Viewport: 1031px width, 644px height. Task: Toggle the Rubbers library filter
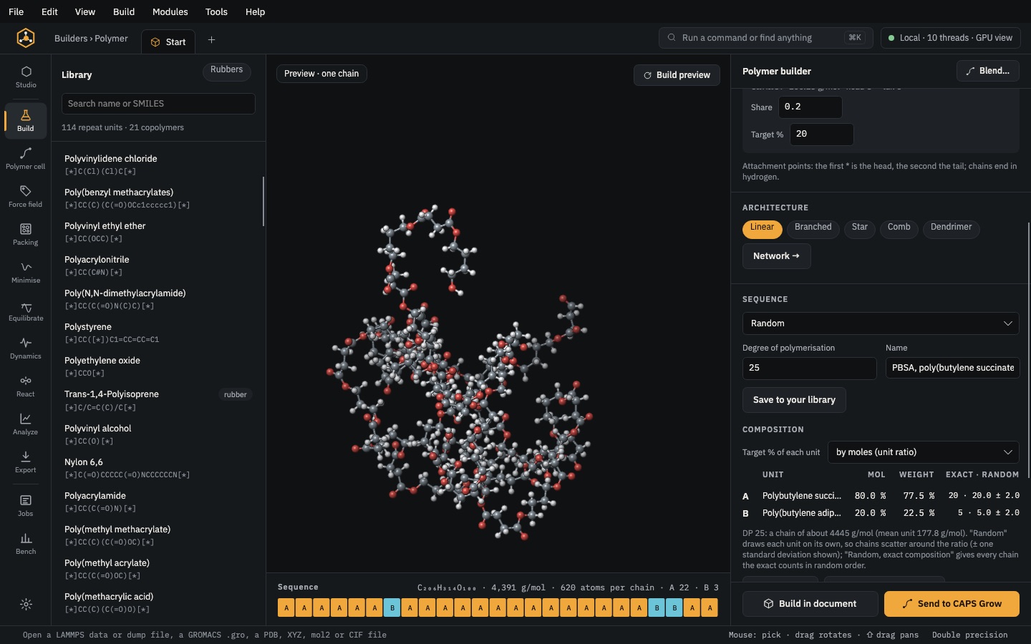tap(227, 71)
